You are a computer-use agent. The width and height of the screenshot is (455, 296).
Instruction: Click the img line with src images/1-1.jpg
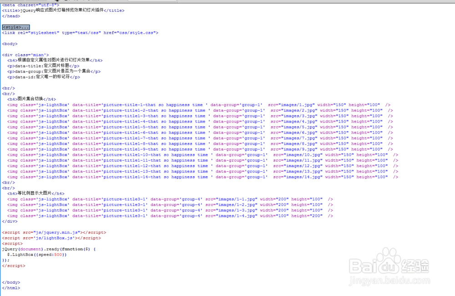tap(170, 199)
